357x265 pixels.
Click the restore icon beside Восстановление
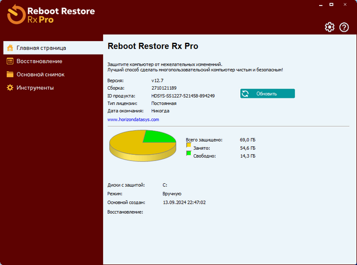click(x=9, y=61)
